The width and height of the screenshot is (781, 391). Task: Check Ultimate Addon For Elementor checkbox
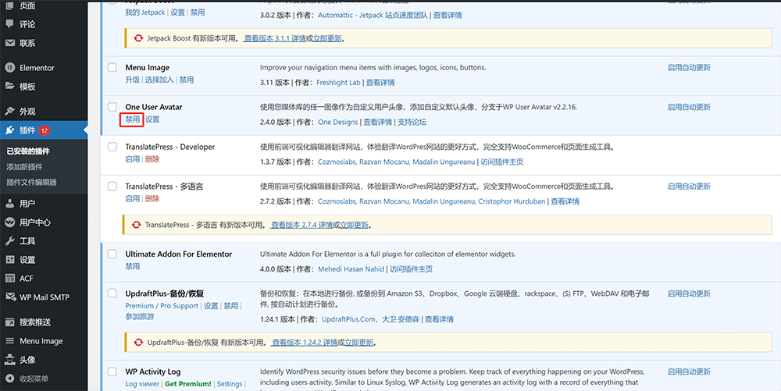coord(112,254)
